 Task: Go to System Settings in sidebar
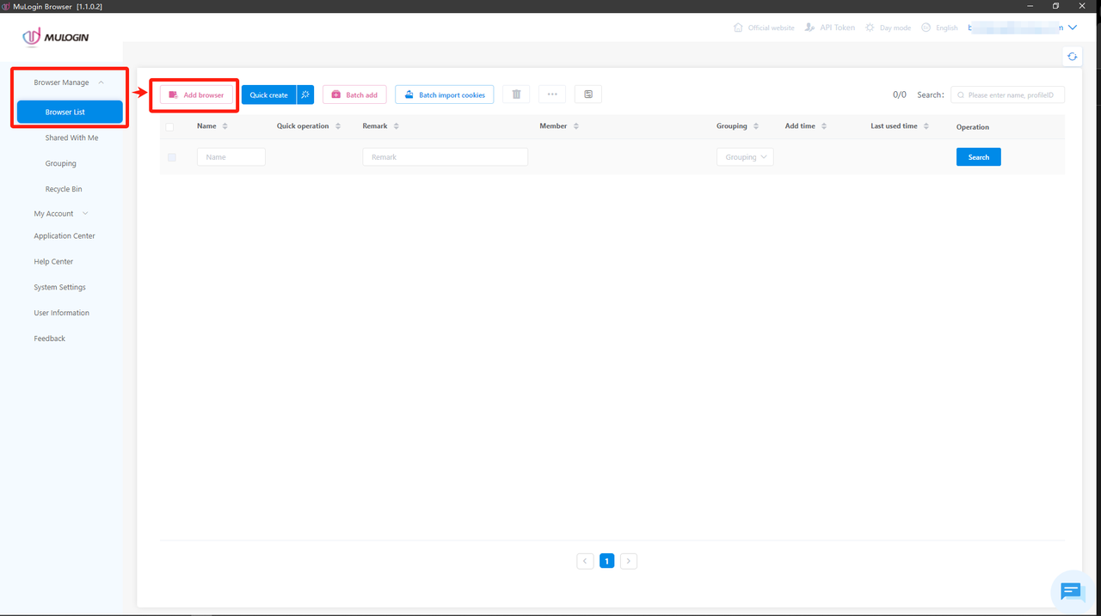59,287
